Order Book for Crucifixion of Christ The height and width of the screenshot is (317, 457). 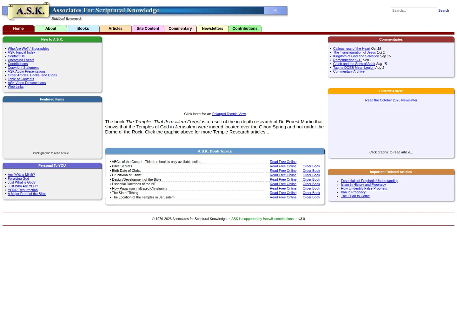pyautogui.click(x=311, y=175)
